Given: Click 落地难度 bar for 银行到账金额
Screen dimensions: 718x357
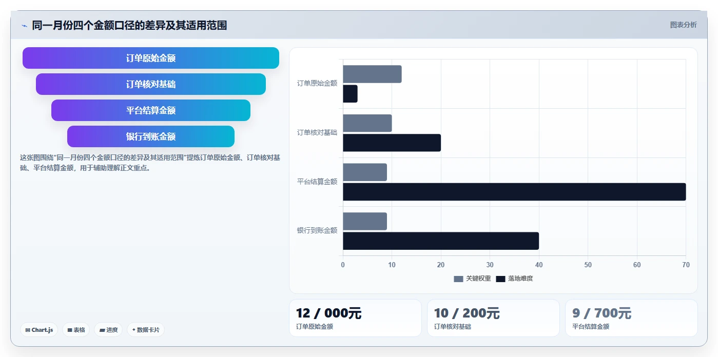Looking at the screenshot, I should [x=441, y=241].
